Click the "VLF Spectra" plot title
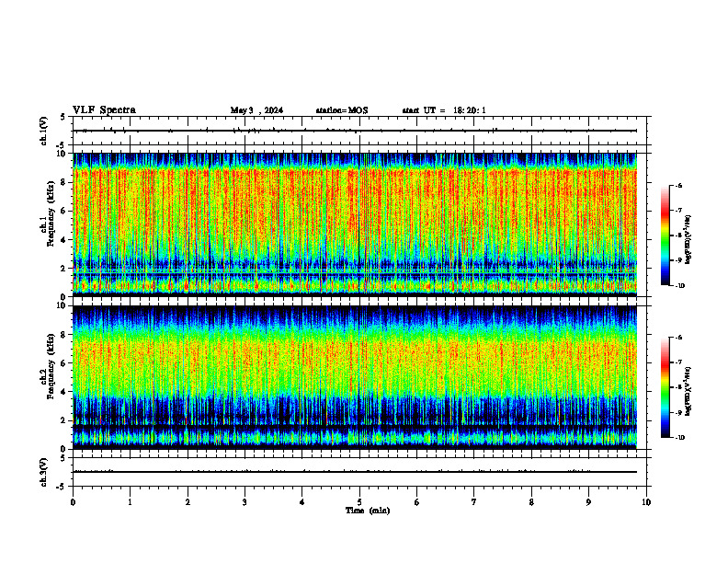728x563 pixels. pyautogui.click(x=104, y=110)
